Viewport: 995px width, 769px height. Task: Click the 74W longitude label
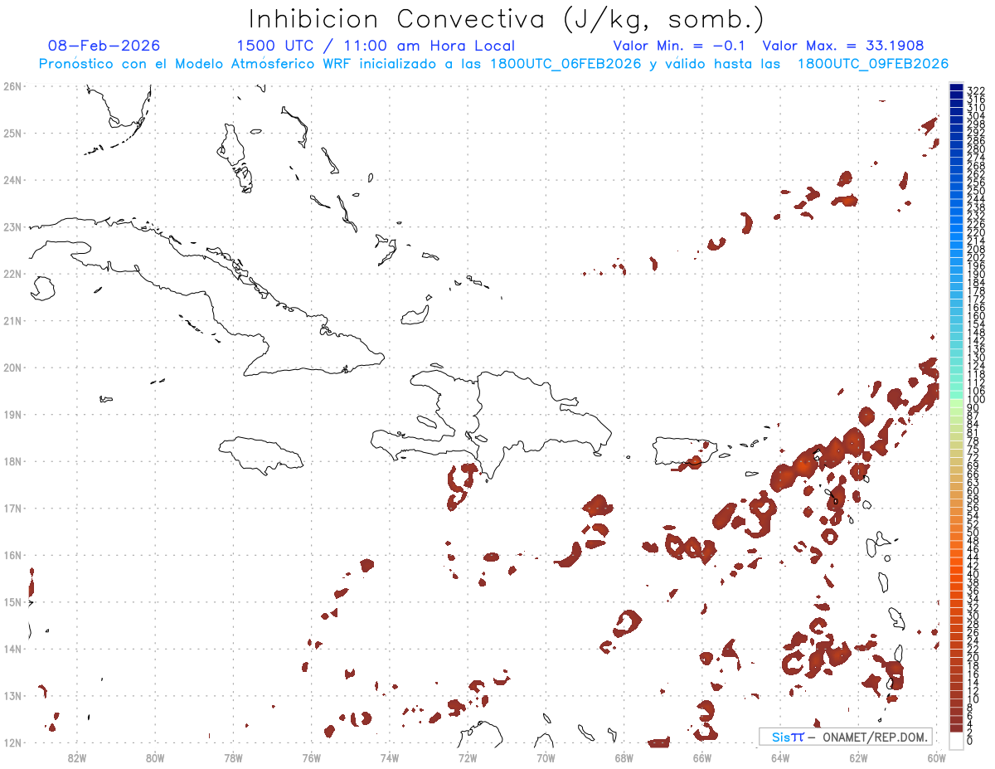[x=390, y=757]
